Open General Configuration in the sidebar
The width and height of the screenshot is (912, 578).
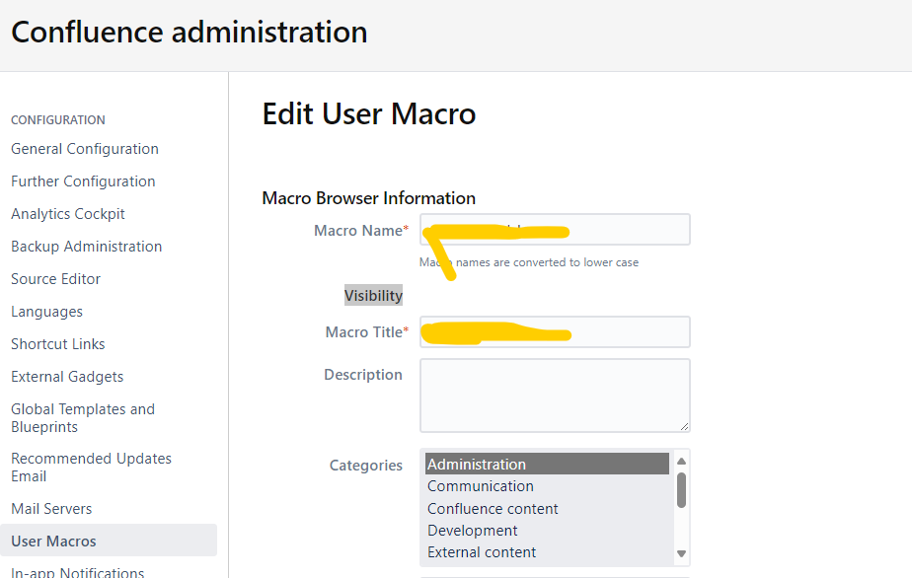click(x=85, y=149)
